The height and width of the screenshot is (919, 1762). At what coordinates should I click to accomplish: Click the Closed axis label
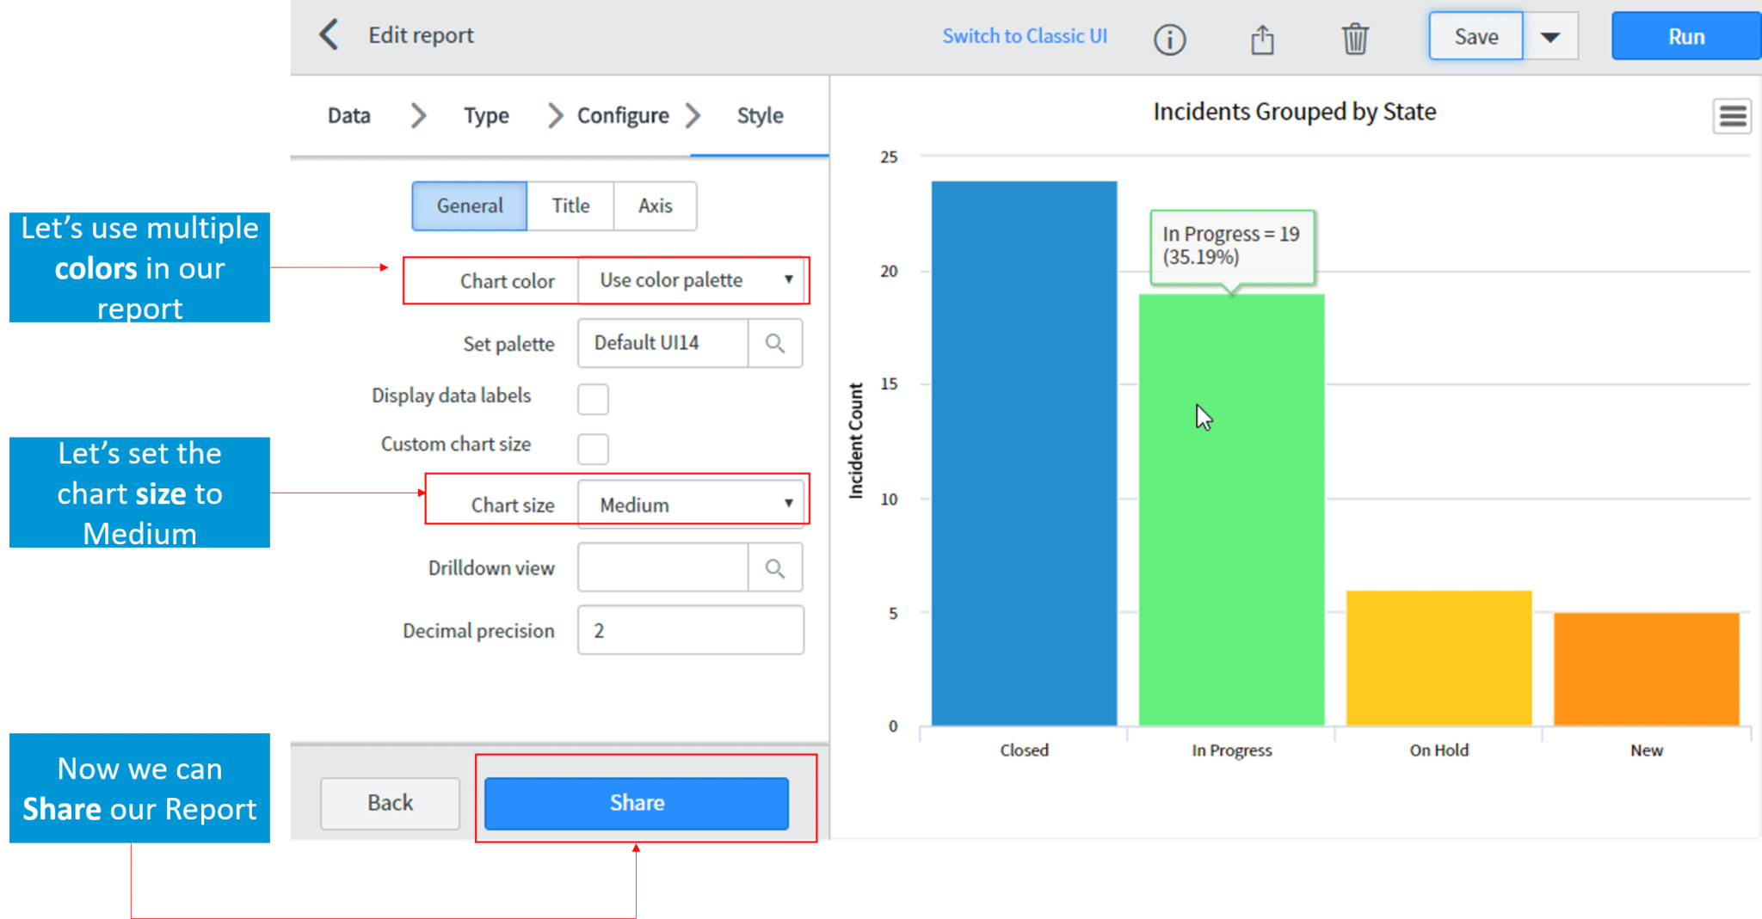[1024, 751]
